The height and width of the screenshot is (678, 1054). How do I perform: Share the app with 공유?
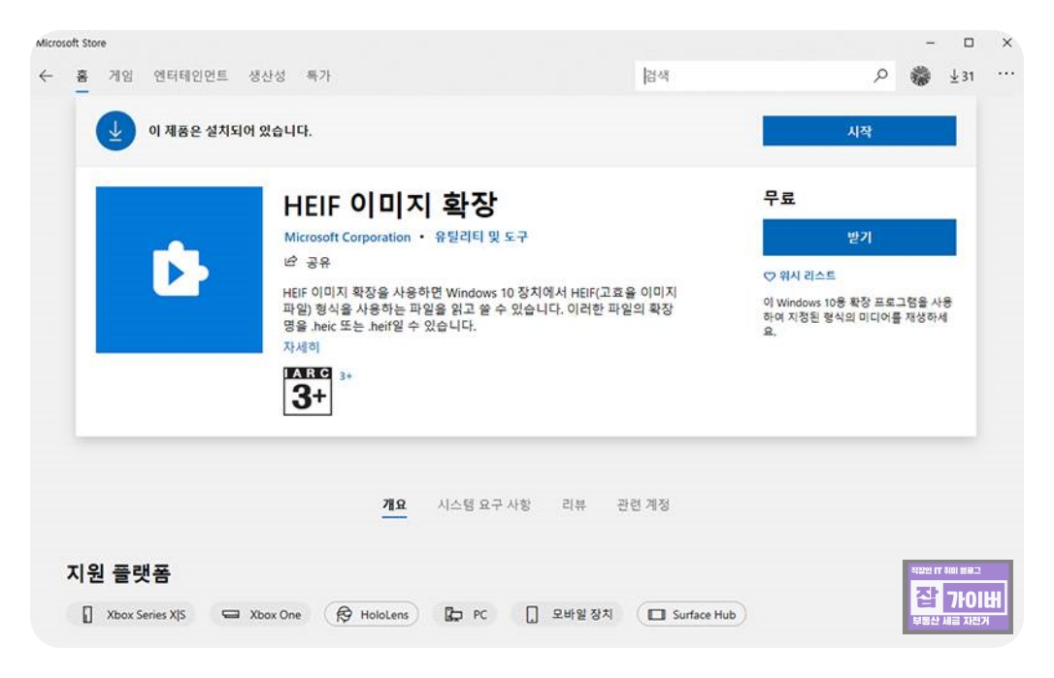point(308,261)
